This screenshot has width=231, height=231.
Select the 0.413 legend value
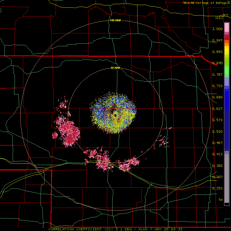[x=217, y=154]
